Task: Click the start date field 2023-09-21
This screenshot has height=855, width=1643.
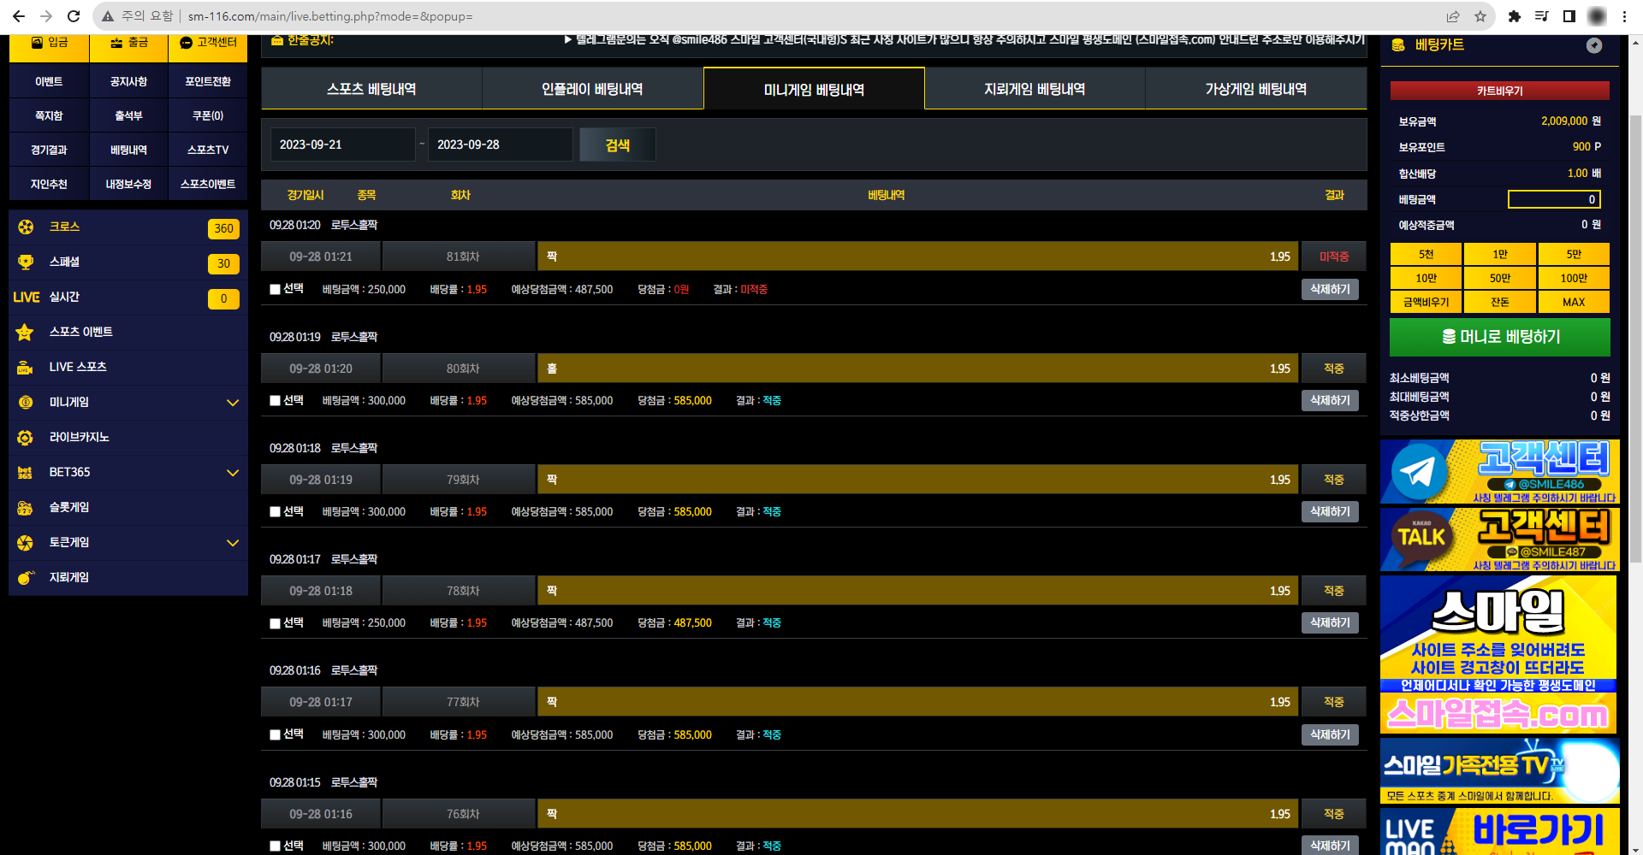Action: pyautogui.click(x=343, y=144)
